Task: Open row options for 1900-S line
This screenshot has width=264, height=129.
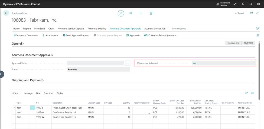Action: click(33, 108)
